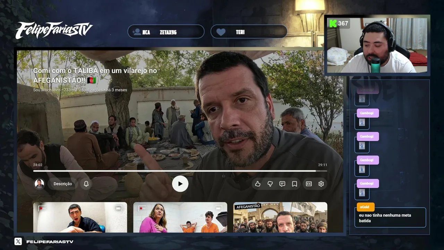This screenshot has height=250, width=444.
Task: Click the notification bell icon
Action: [x=86, y=184]
